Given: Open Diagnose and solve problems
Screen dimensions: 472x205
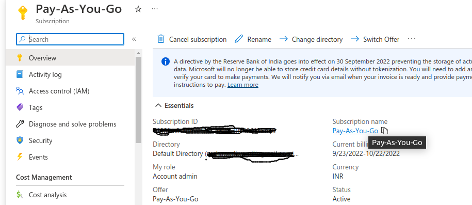Looking at the screenshot, I should point(70,124).
